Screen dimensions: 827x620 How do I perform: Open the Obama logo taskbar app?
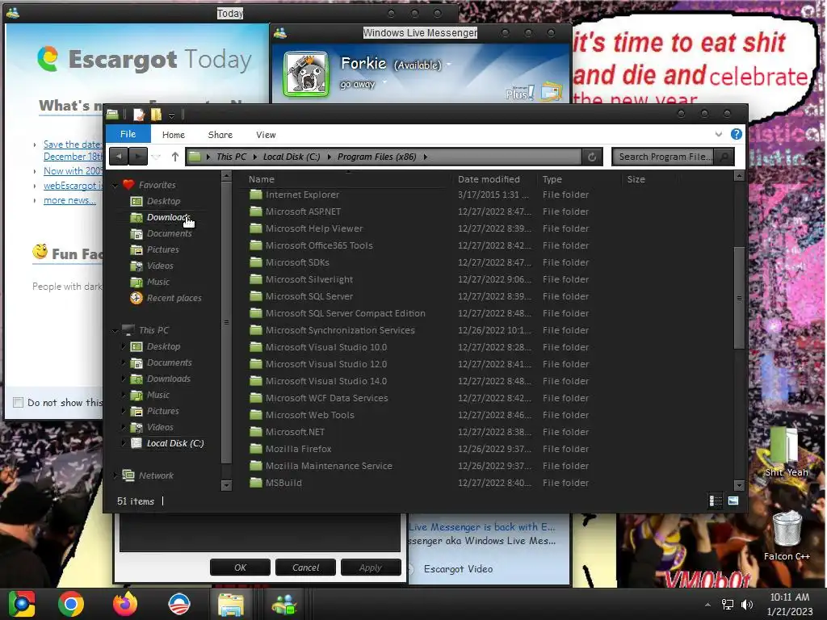coord(179,604)
